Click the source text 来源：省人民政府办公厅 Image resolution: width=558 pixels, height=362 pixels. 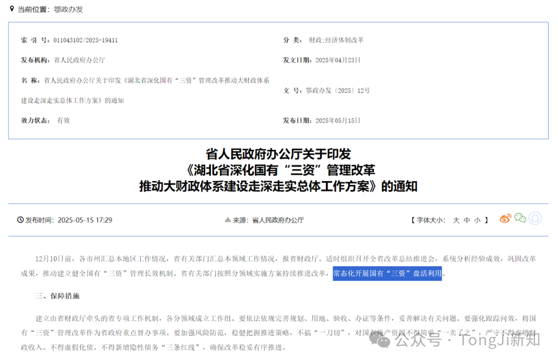coord(268,221)
